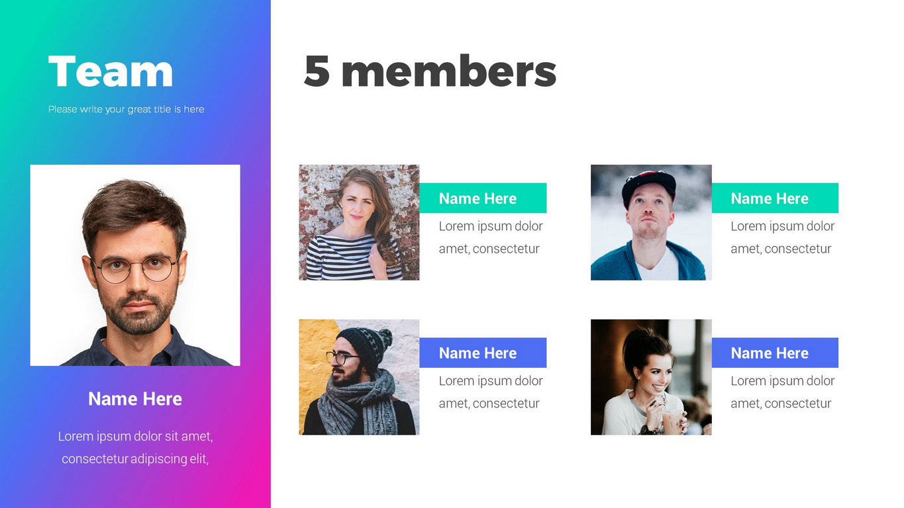Select the "Name Here" text under the large portrait
904x508 pixels.
(x=135, y=399)
